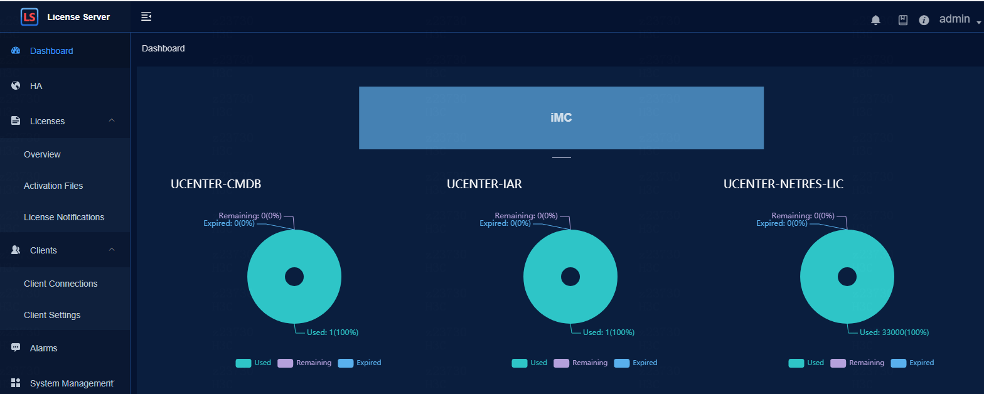Click the UCENTER-CMDB chart title

point(216,184)
